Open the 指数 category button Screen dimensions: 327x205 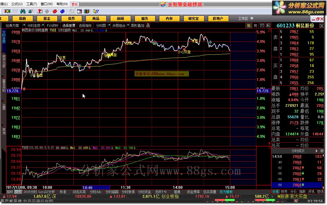23,18
